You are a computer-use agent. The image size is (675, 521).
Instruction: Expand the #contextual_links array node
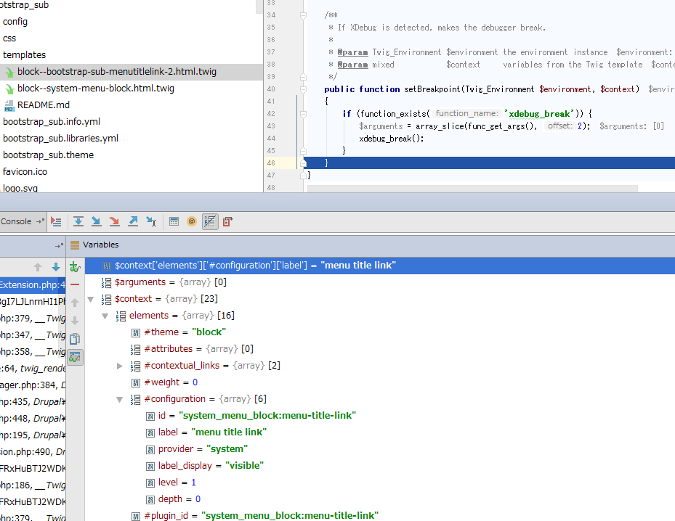120,366
